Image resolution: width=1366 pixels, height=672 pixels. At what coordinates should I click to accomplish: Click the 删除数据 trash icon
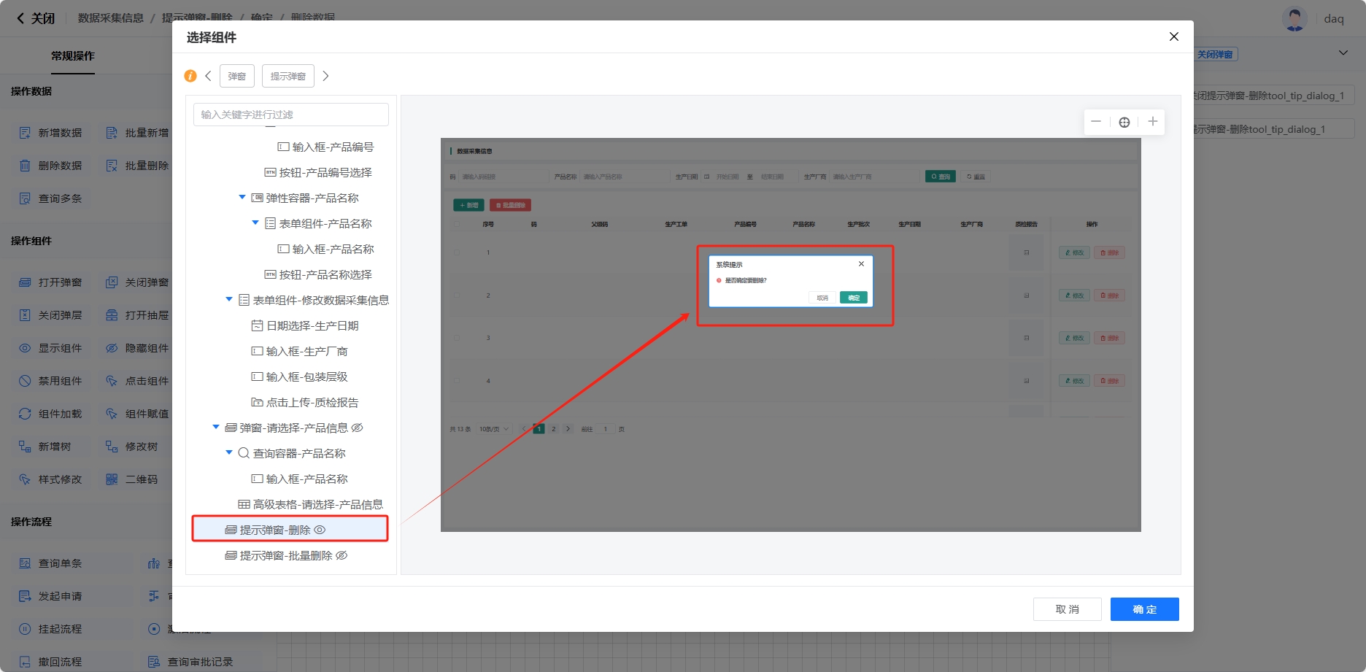pos(25,166)
